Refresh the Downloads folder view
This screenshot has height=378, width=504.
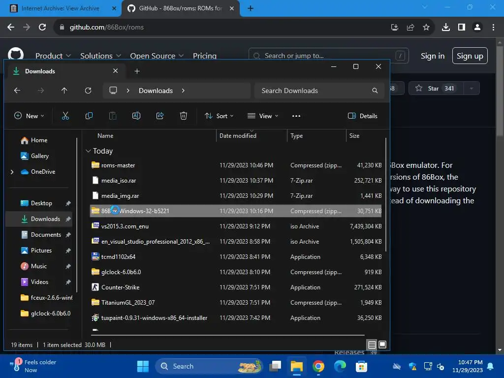pos(88,91)
